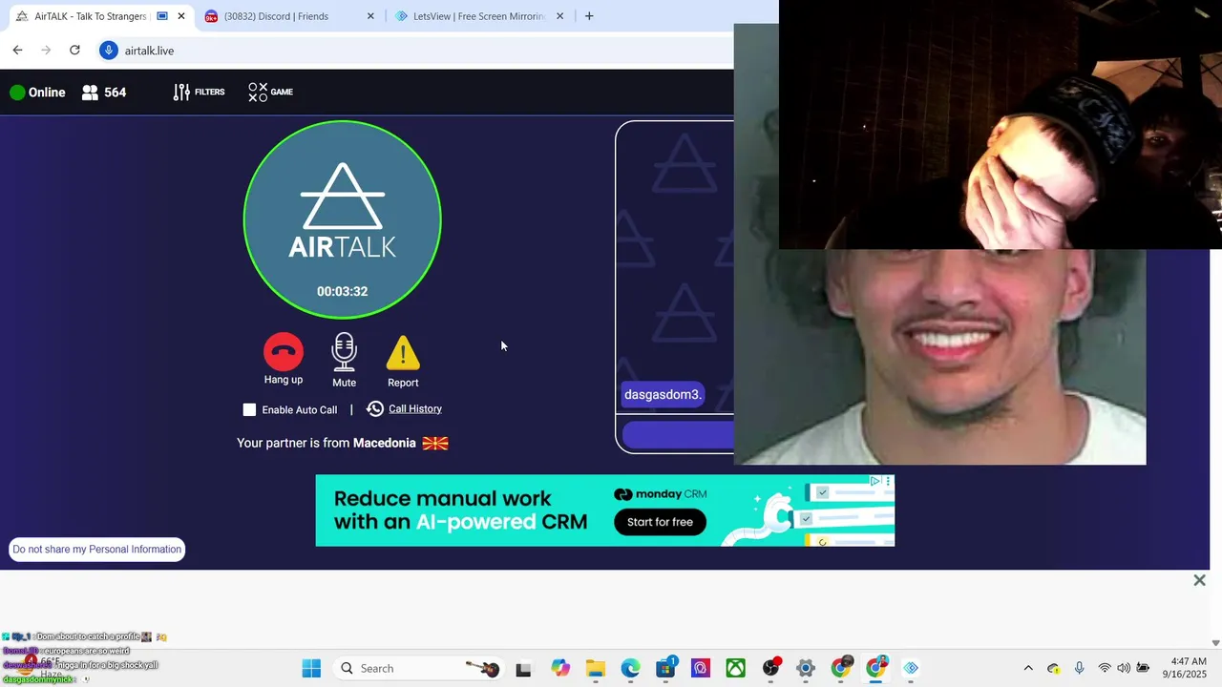Image resolution: width=1222 pixels, height=687 pixels.
Task: Enable Auto Call checkbox
Action: pos(249,409)
